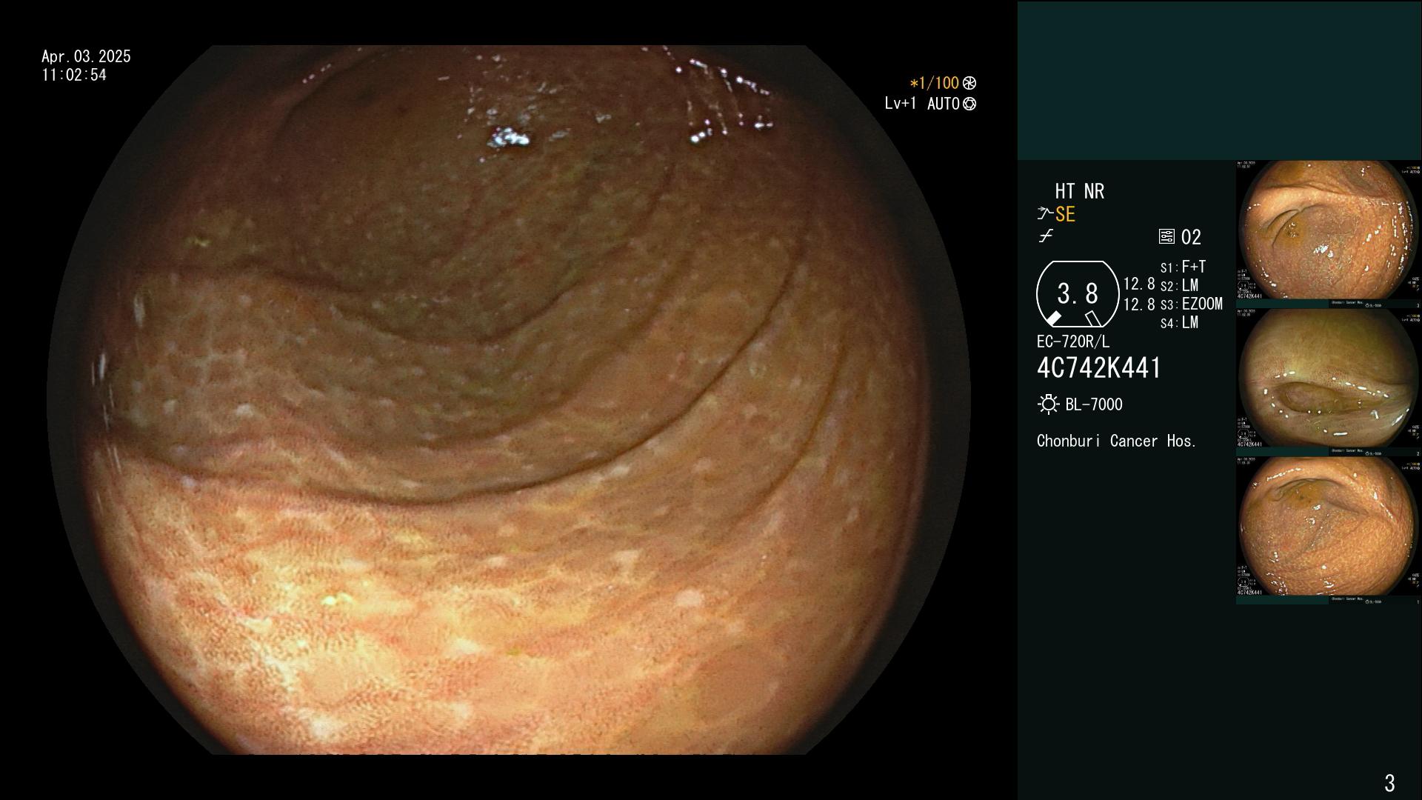Click the shutter value *1/100
The width and height of the screenshot is (1422, 800).
[934, 84]
